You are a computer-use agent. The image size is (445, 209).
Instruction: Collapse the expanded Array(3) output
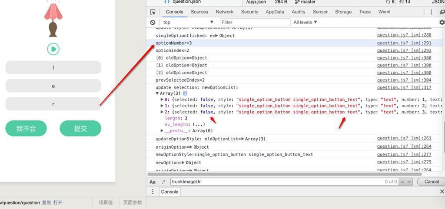point(157,93)
